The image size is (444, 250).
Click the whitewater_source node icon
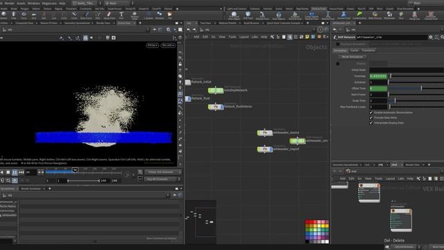pyautogui.click(x=265, y=133)
